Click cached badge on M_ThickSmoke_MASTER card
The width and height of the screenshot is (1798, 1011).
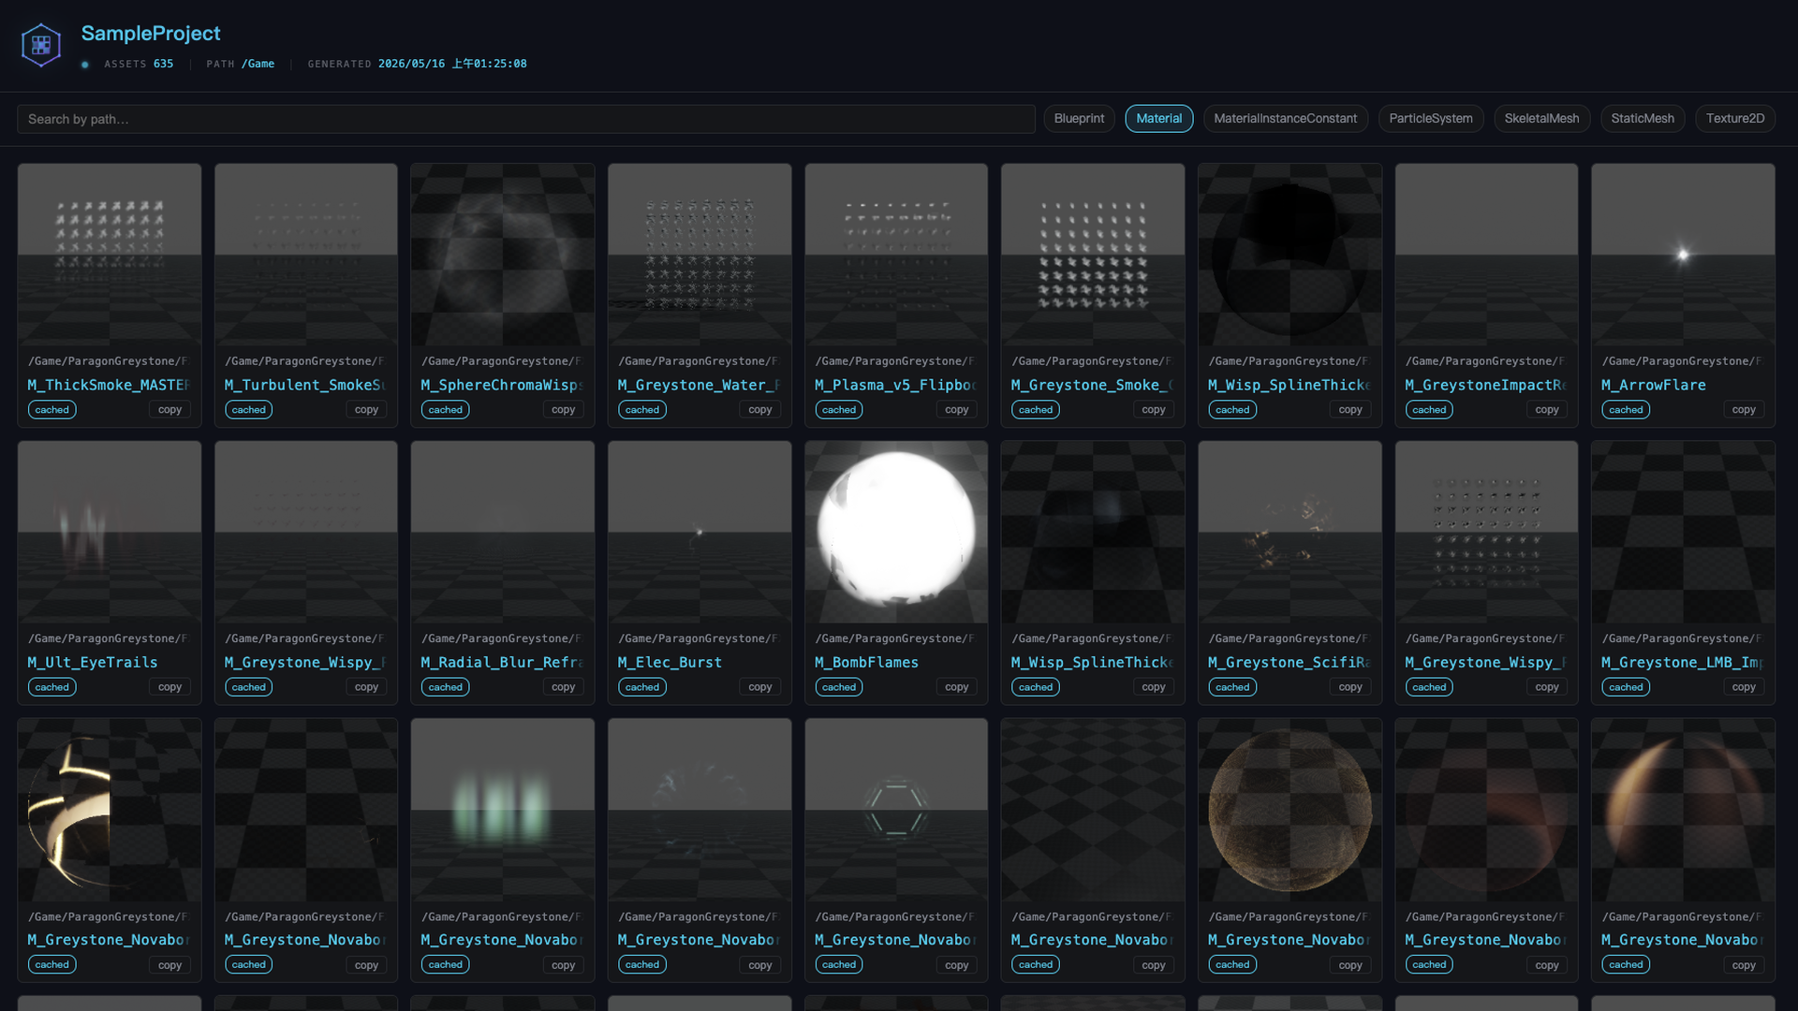(52, 409)
